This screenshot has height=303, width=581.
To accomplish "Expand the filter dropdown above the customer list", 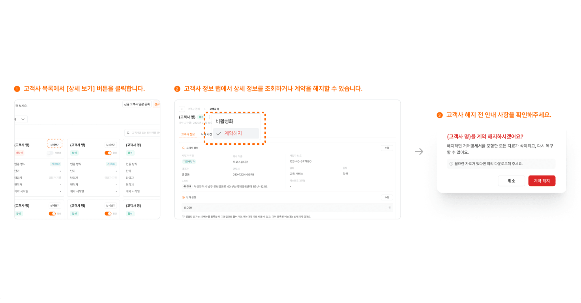I will click(21, 119).
